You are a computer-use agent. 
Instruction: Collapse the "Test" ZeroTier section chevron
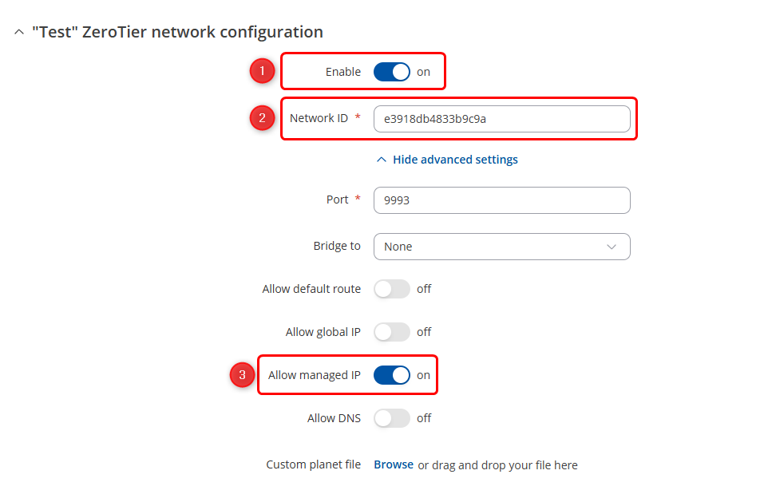19,33
